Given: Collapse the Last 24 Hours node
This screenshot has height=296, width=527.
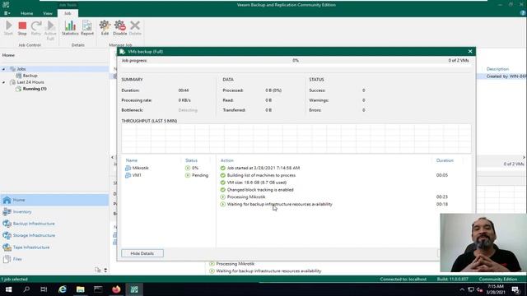Looking at the screenshot, I should [x=3, y=82].
